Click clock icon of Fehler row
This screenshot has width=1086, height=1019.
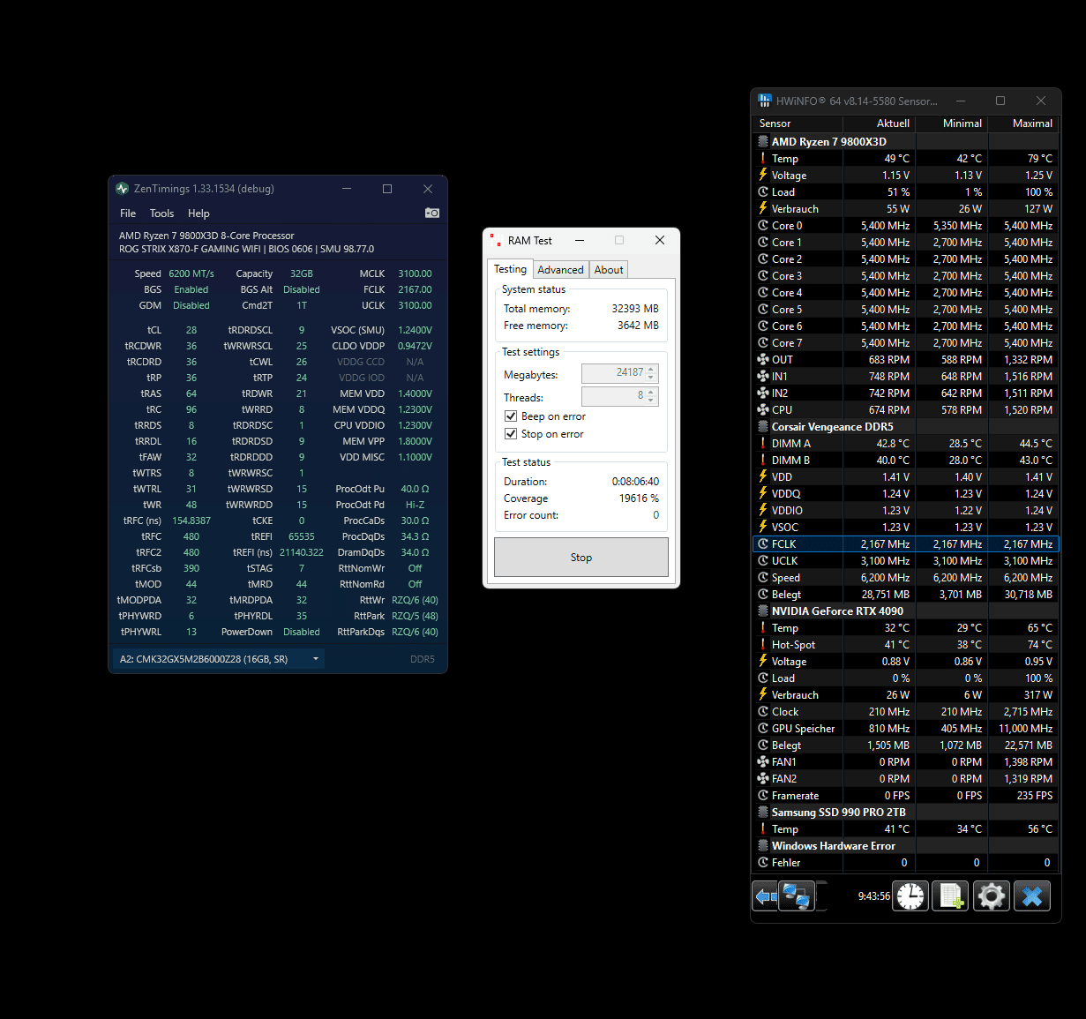[x=763, y=863]
